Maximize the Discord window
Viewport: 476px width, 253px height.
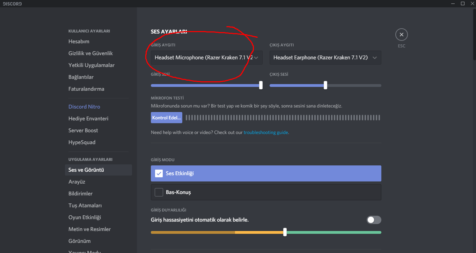[x=463, y=3]
